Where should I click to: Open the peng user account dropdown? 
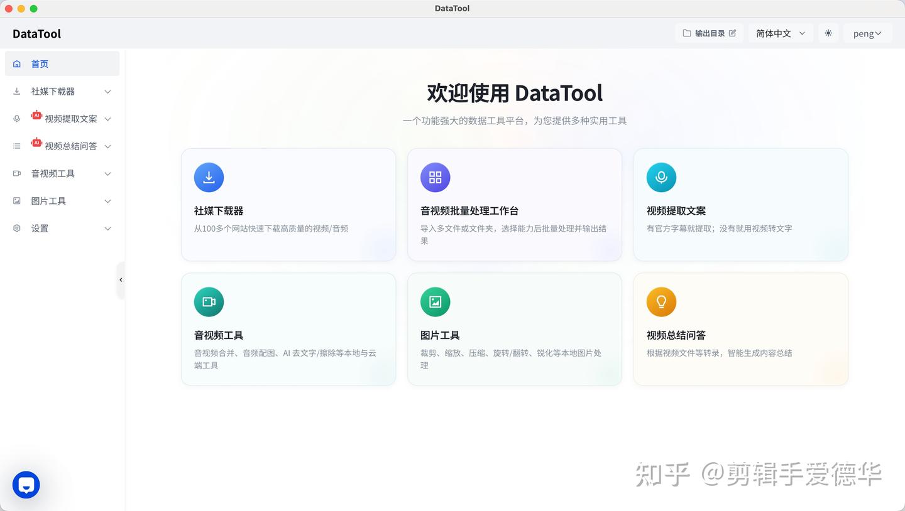point(867,33)
